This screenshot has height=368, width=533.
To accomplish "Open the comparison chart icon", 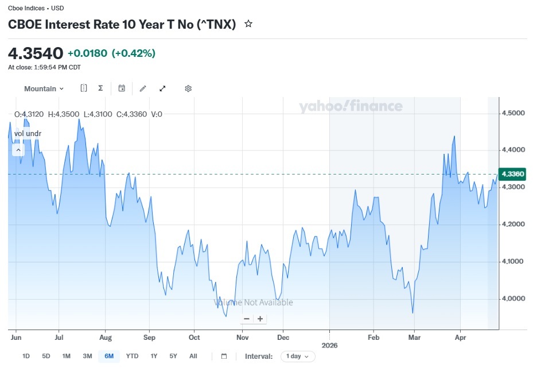I will click(x=84, y=88).
